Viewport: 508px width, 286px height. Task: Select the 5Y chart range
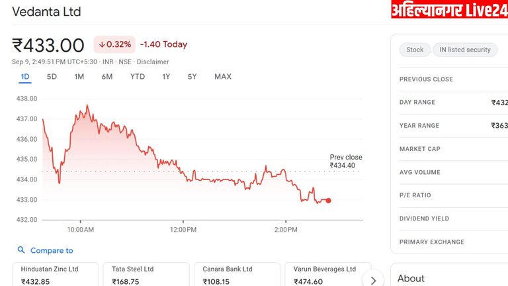(x=192, y=77)
